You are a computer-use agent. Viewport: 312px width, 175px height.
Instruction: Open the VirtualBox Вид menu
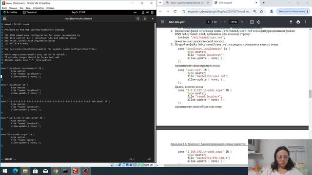(21, 8)
